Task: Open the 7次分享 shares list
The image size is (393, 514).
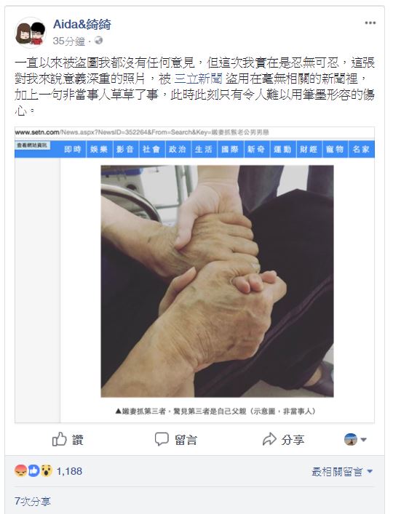Action: [33, 501]
